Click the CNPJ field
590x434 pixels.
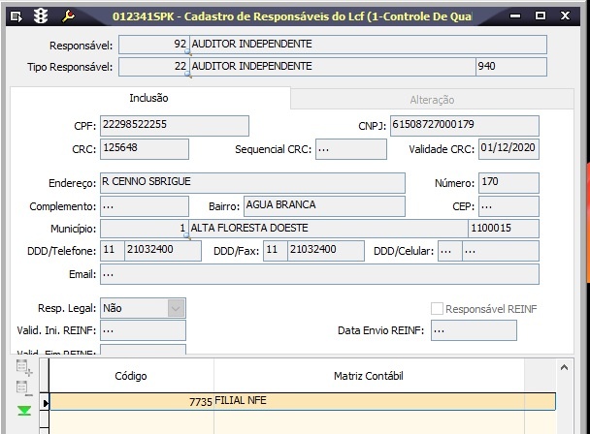pyautogui.click(x=464, y=126)
